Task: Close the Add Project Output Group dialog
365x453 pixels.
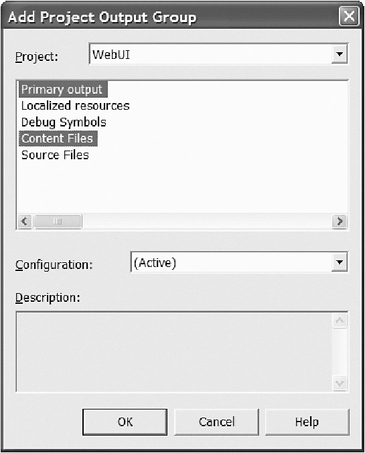Action: click(349, 16)
